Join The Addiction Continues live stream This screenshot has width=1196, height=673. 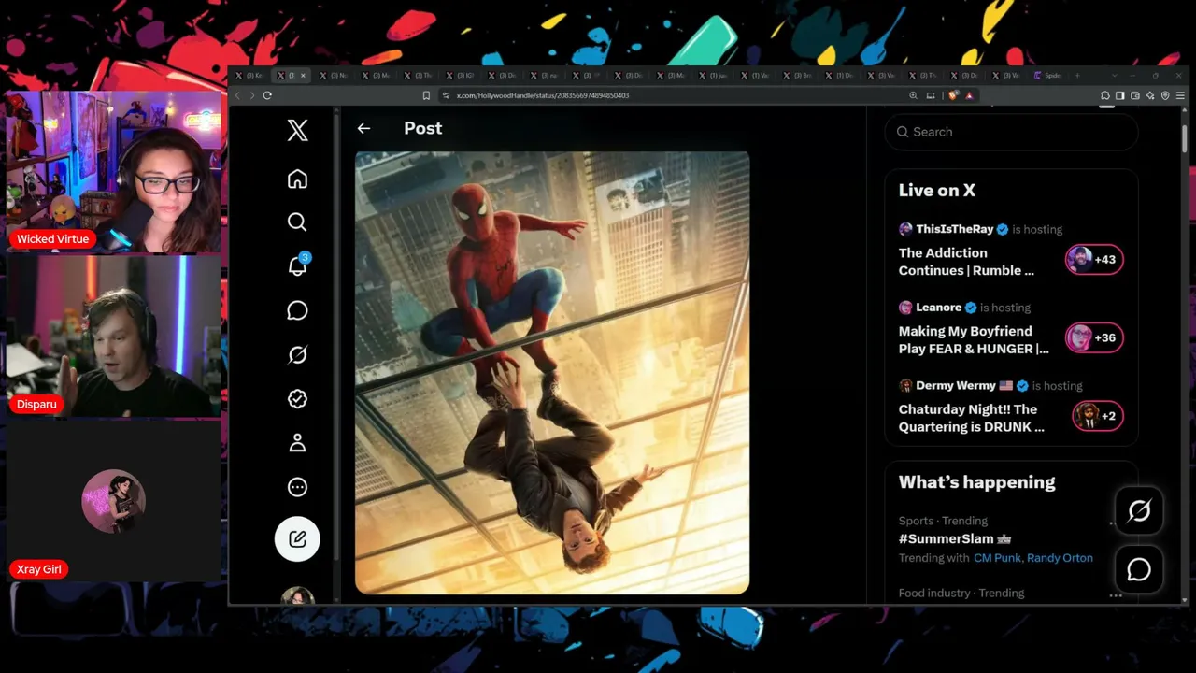coord(966,262)
